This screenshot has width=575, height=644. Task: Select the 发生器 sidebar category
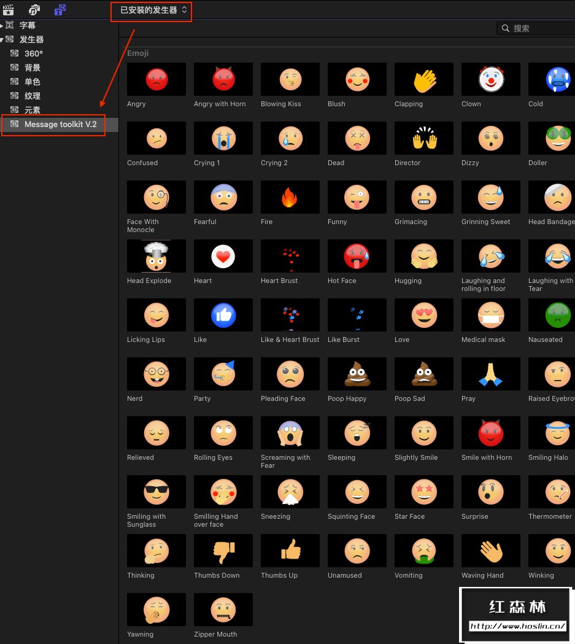point(31,39)
